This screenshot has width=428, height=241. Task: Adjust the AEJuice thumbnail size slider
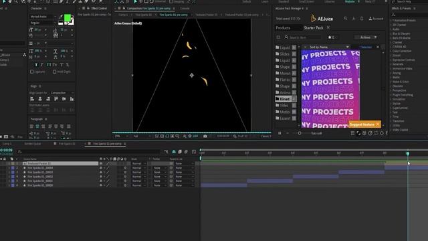click(x=300, y=133)
